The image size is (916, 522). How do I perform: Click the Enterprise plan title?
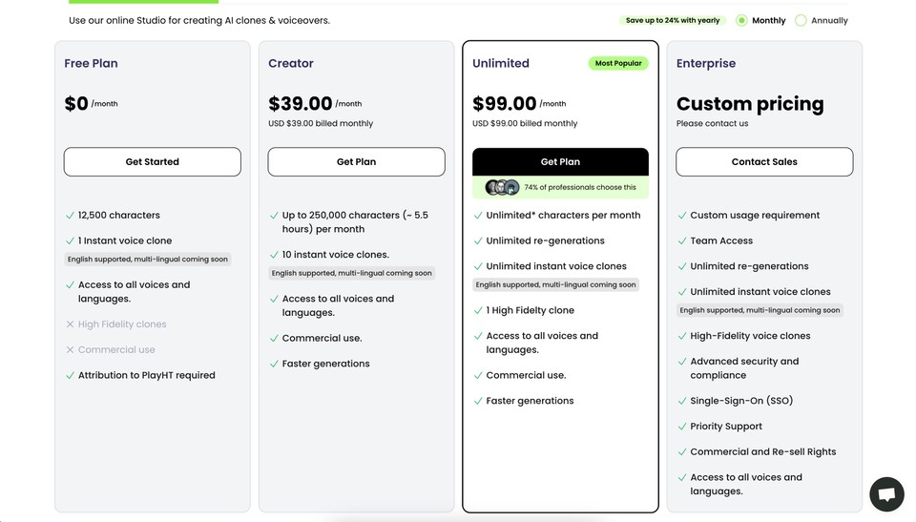[706, 63]
